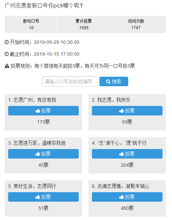The image size is (172, 220).
Task: Click thumbs-up icon for slogan 4 "志"源于心
Action: point(121,154)
